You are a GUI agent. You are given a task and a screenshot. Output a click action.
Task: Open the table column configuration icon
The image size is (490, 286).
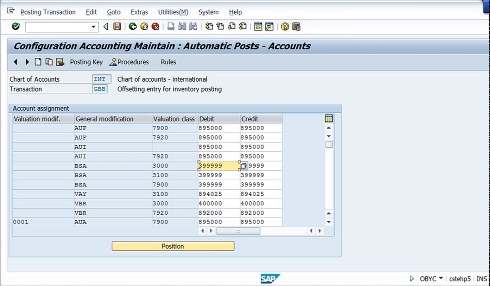[329, 118]
